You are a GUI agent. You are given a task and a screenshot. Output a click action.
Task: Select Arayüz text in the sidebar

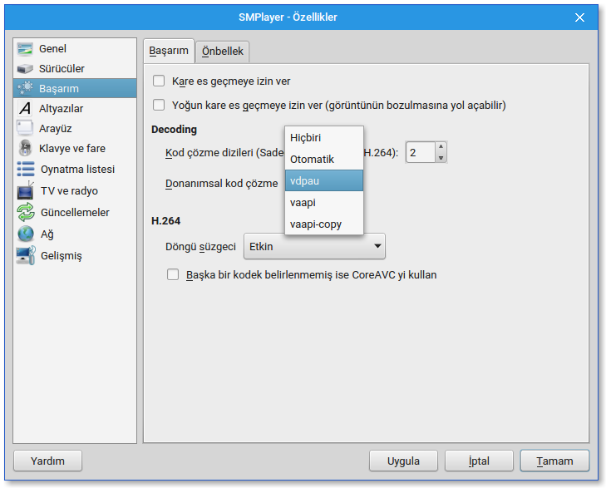[55, 129]
